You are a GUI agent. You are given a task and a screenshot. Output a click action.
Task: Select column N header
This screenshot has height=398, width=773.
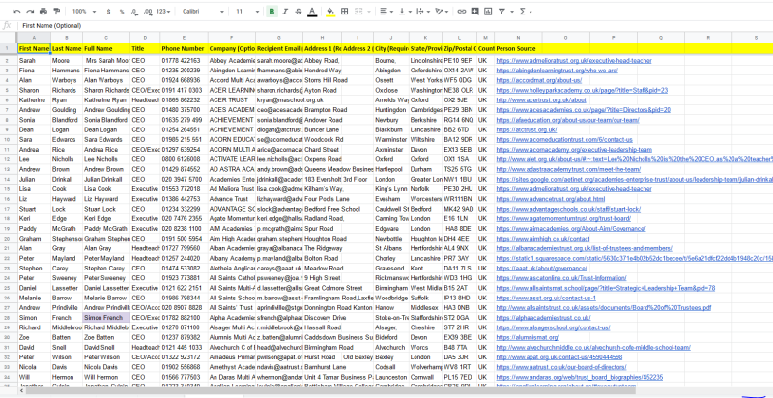click(518, 38)
